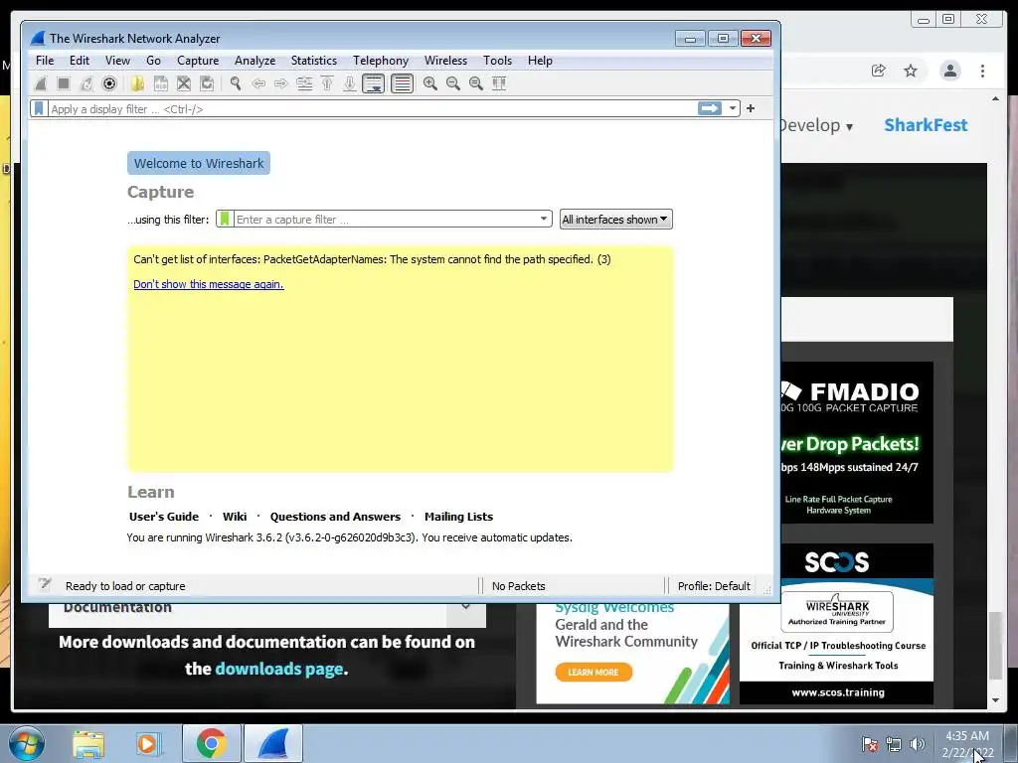Open Chrome three-dot menu

(982, 71)
